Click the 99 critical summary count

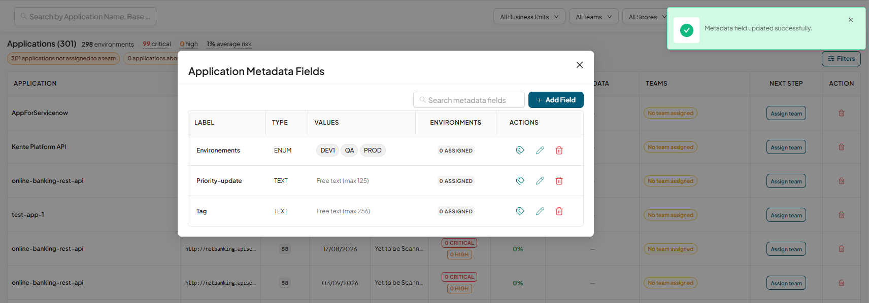(x=157, y=44)
